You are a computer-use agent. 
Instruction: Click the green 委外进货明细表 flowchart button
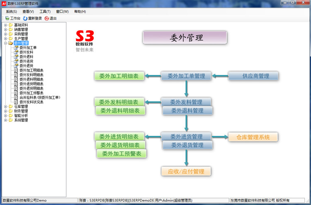tap(119, 136)
